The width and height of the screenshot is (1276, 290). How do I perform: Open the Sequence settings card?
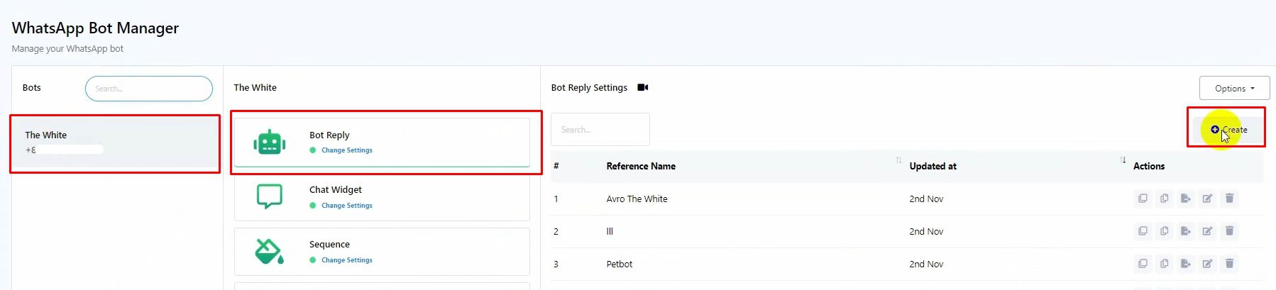point(382,252)
